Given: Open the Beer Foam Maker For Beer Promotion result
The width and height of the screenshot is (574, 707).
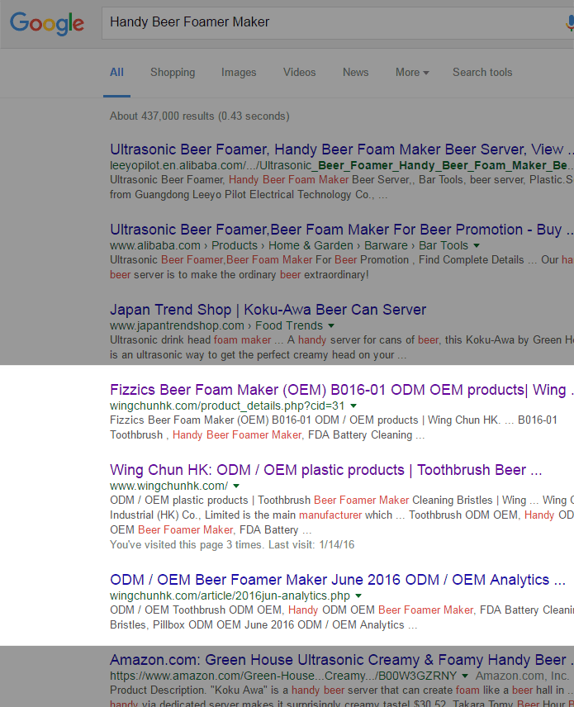Looking at the screenshot, I should [x=342, y=230].
